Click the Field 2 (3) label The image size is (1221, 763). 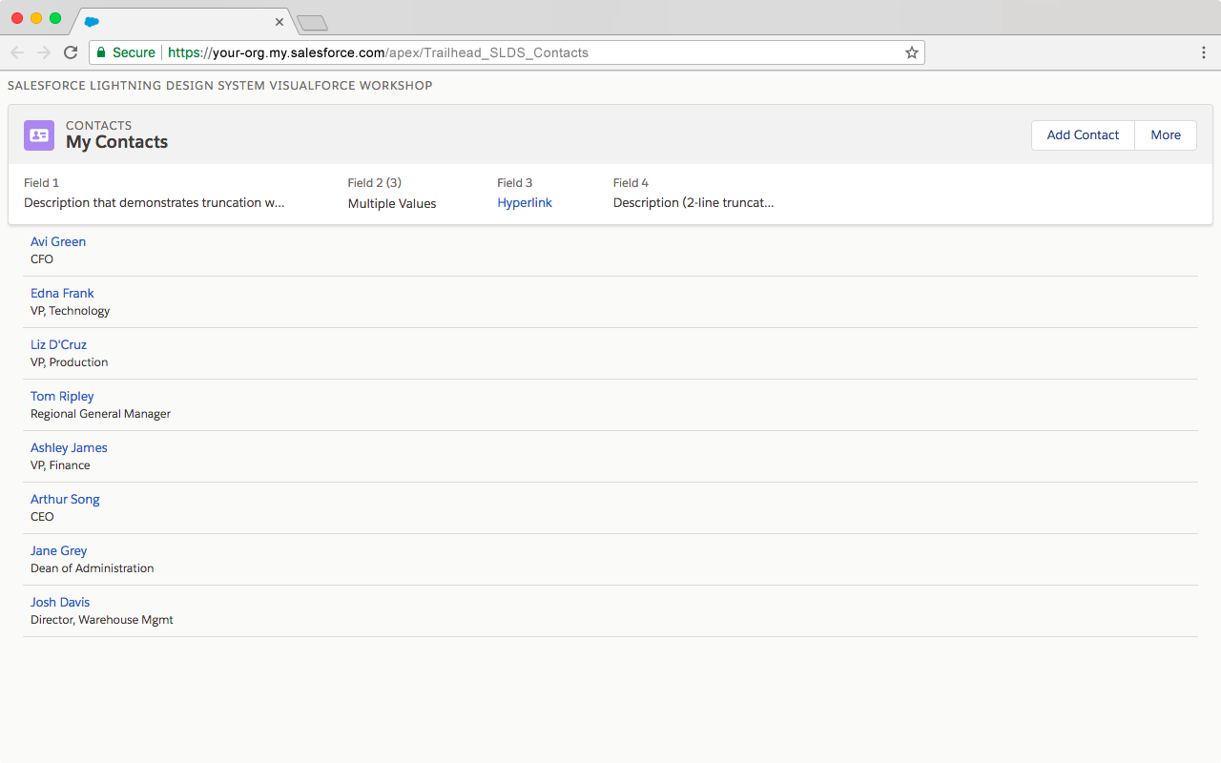click(375, 183)
